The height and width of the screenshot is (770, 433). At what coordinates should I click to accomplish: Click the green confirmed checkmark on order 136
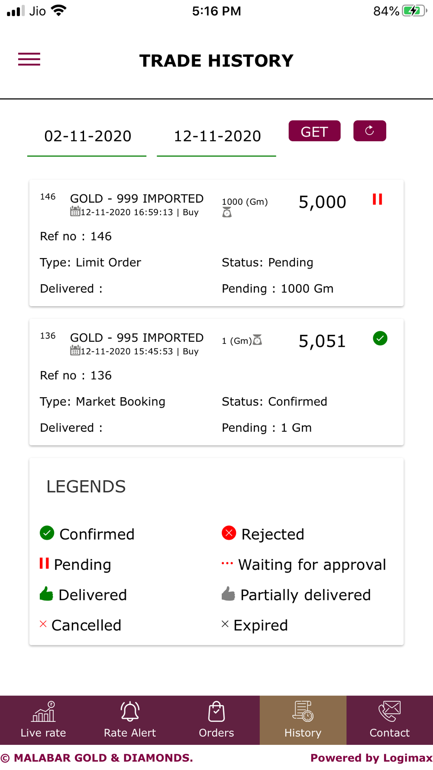380,338
